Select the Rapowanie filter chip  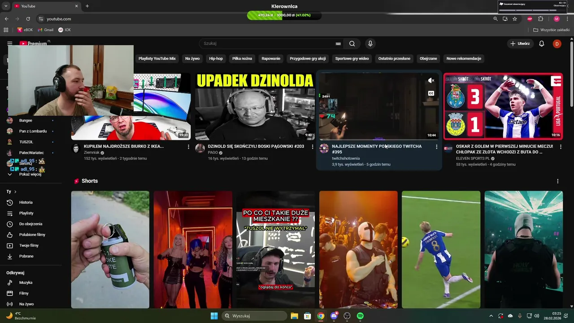(271, 58)
